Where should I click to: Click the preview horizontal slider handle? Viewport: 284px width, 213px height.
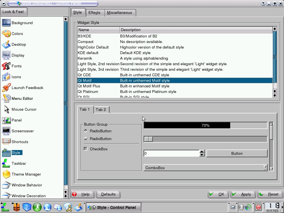click(148, 139)
